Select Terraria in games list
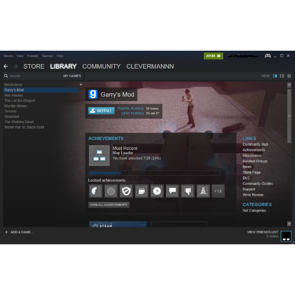 point(10,111)
